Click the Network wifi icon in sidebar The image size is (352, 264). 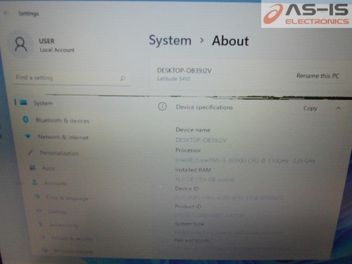[27, 136]
